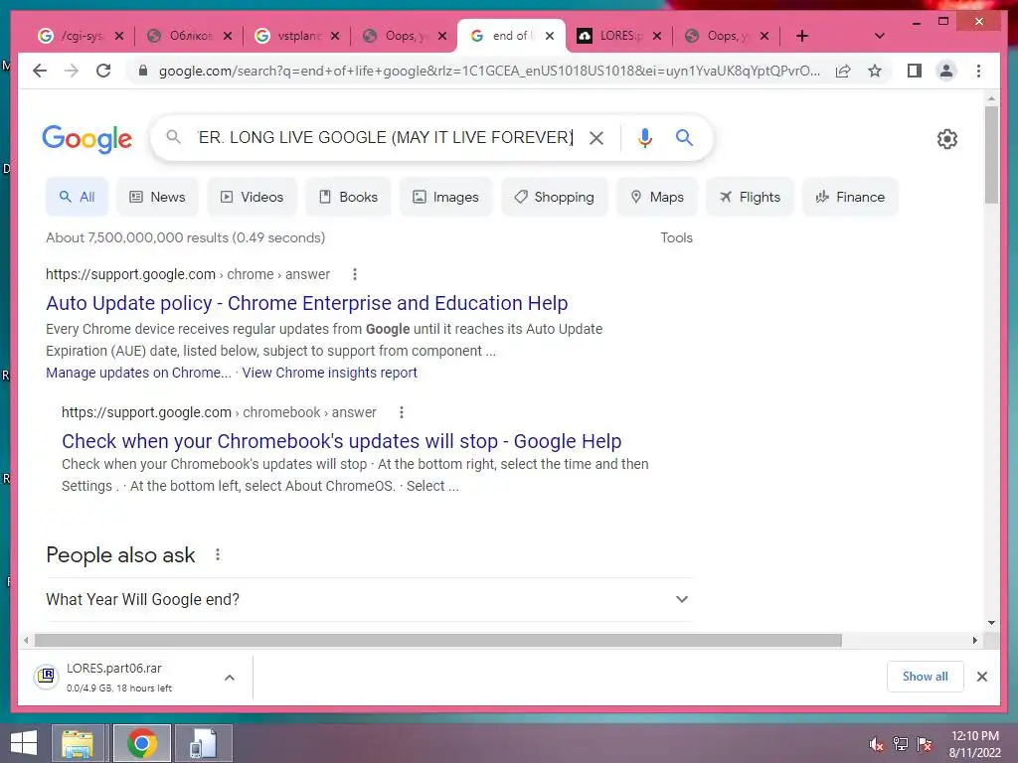Go to Google homepage via logo
The height and width of the screenshot is (763, 1018).
point(87,139)
